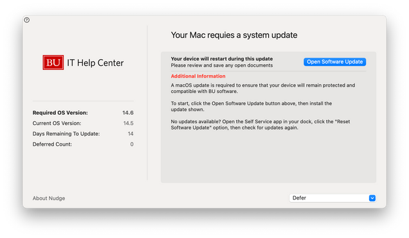Open the About Nudge link
Screen dimensions: 409x238
pos(49,198)
